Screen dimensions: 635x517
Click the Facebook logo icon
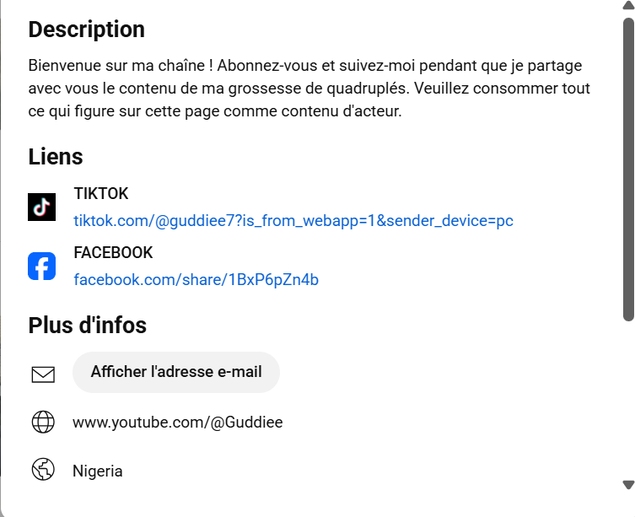pos(42,267)
